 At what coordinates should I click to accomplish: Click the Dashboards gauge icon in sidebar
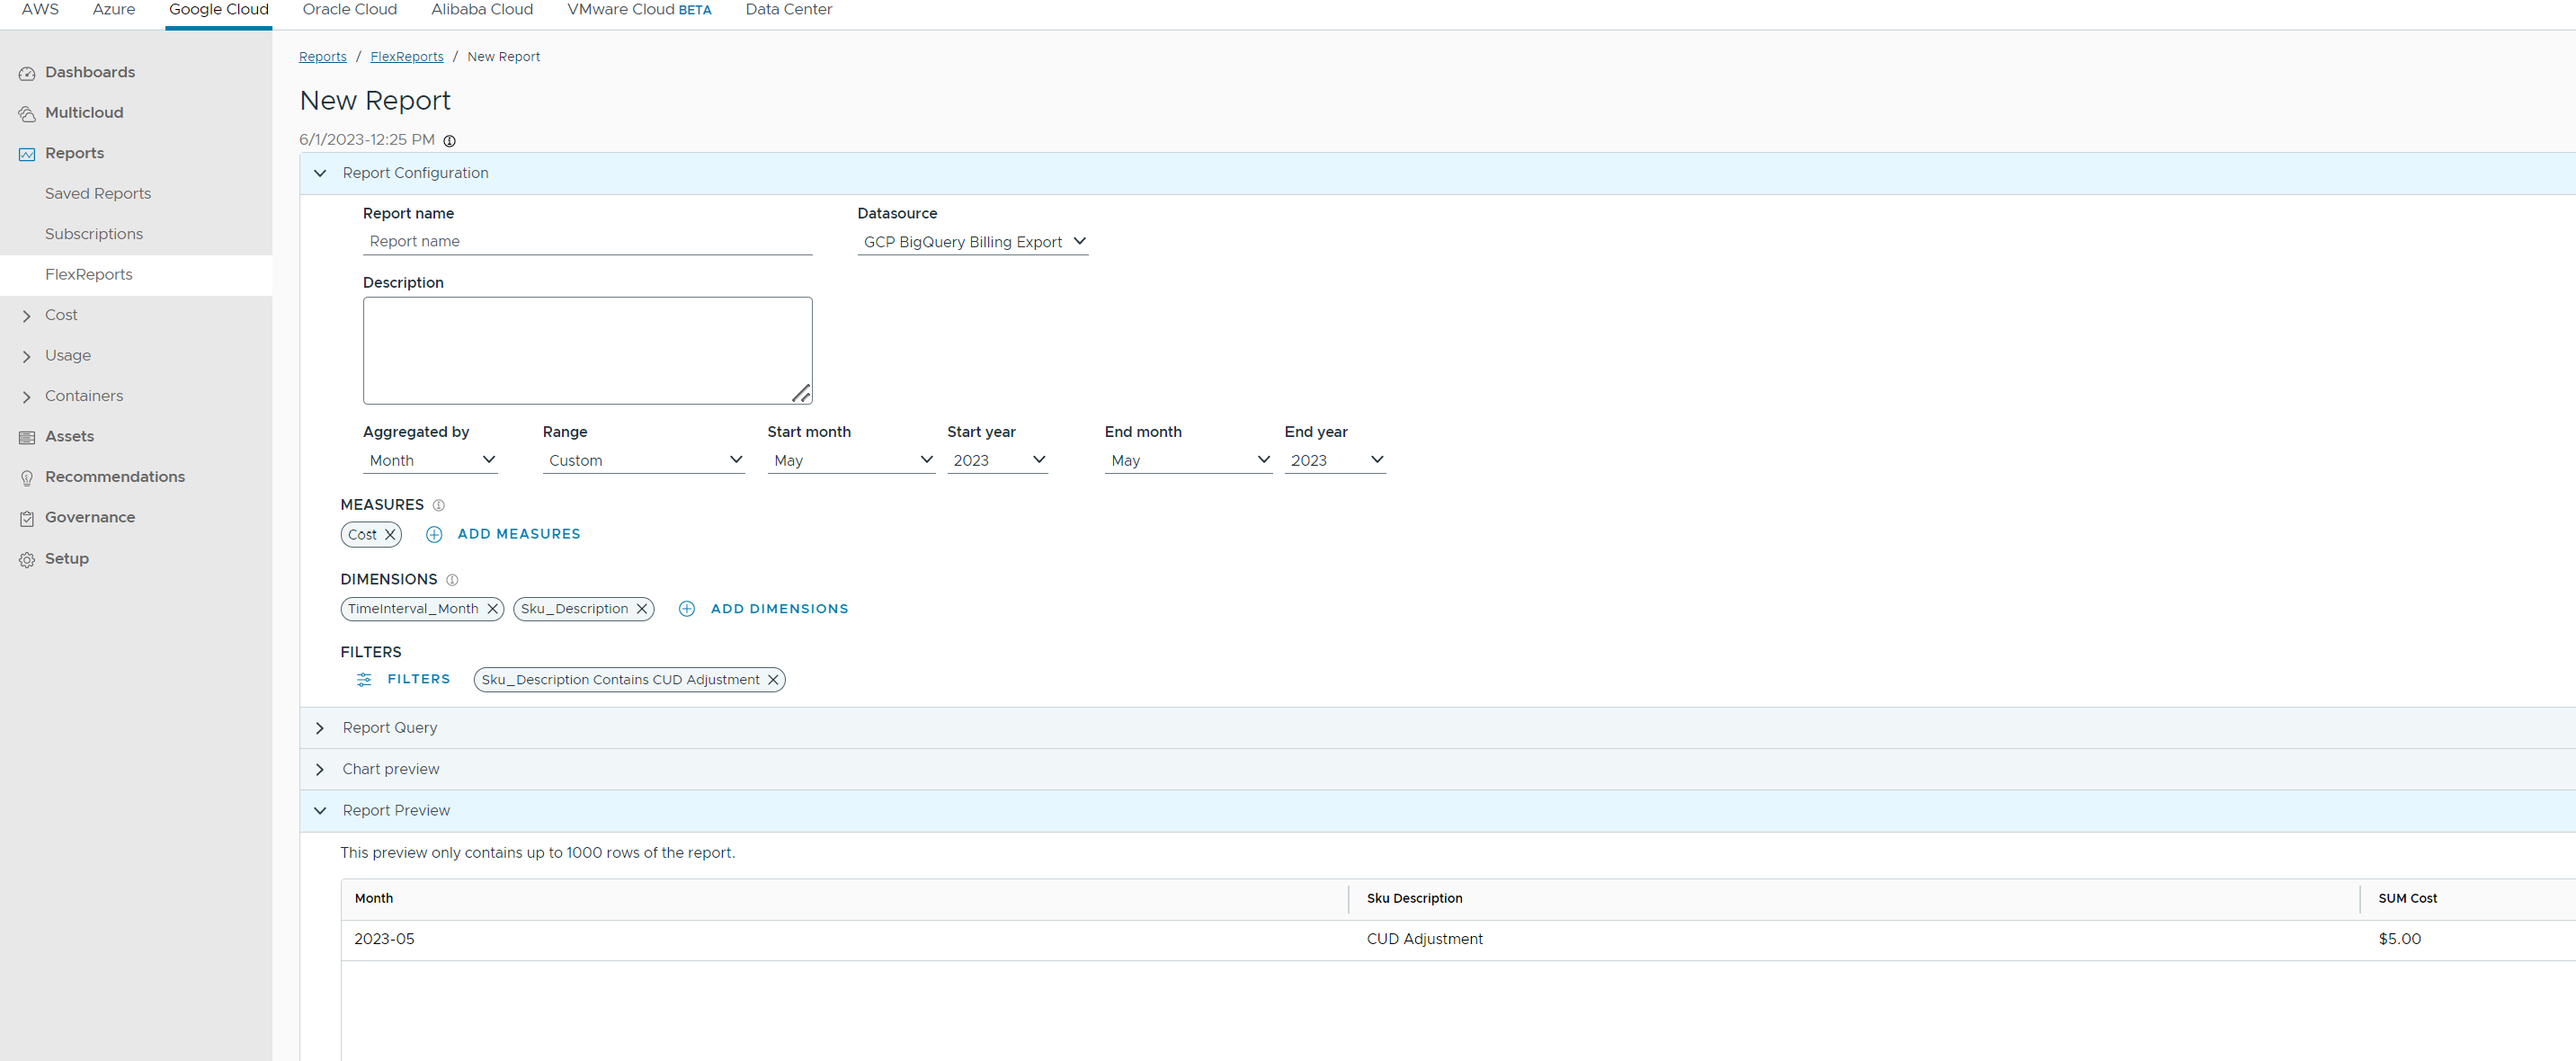[27, 73]
